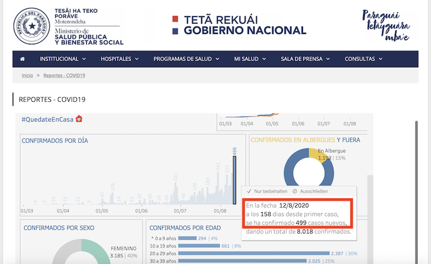Click the home icon in navigation bar

click(22, 59)
